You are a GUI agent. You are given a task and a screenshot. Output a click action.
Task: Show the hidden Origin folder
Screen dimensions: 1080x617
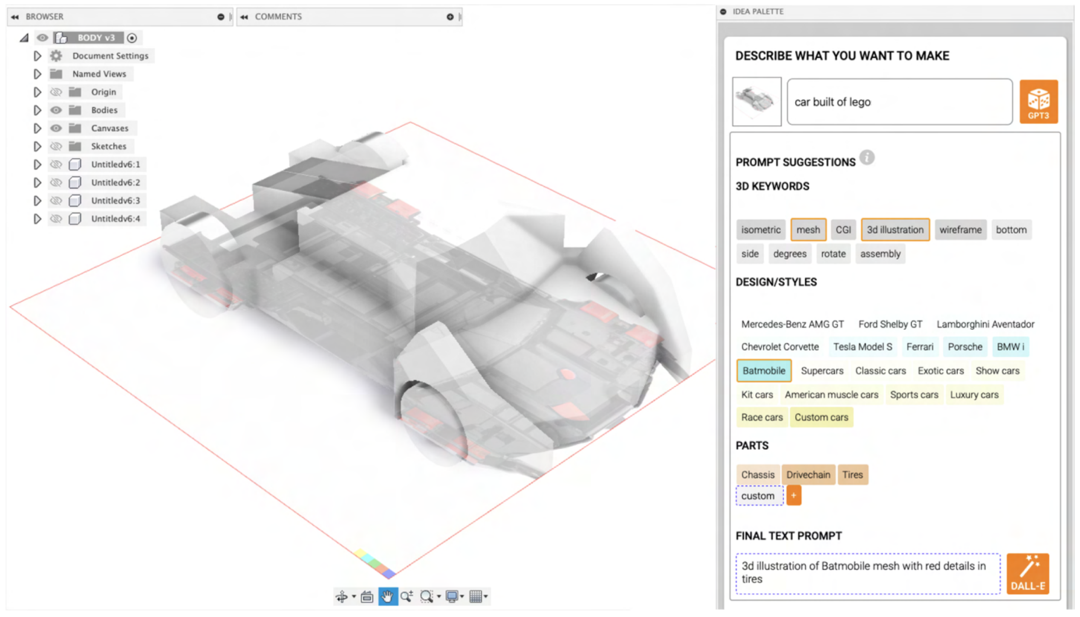[x=56, y=92]
